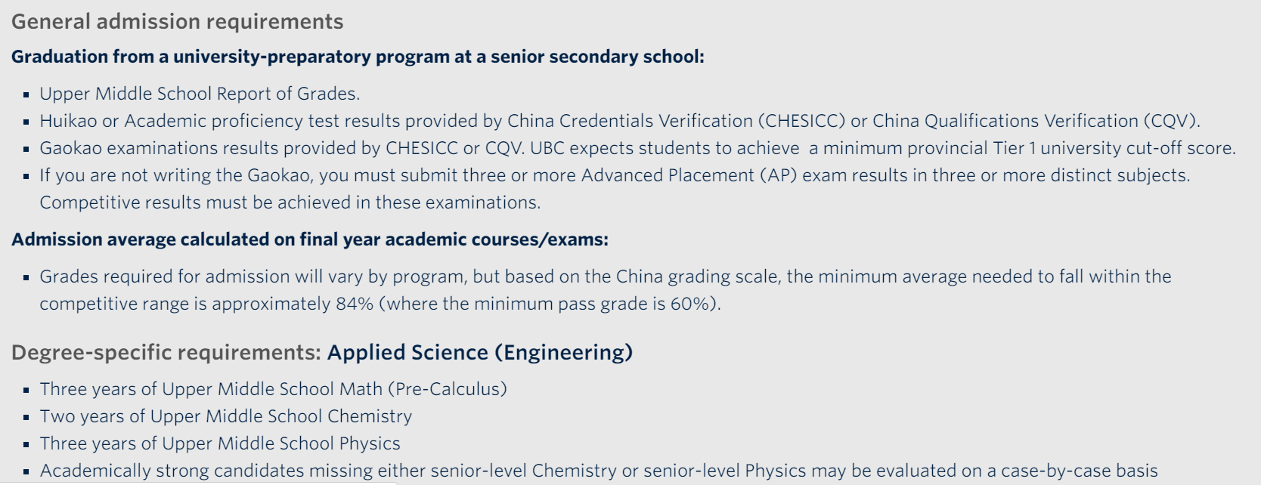Viewport: 1261px width, 485px height.
Task: Click the Degree-specific requirements heading label
Action: click(x=166, y=353)
